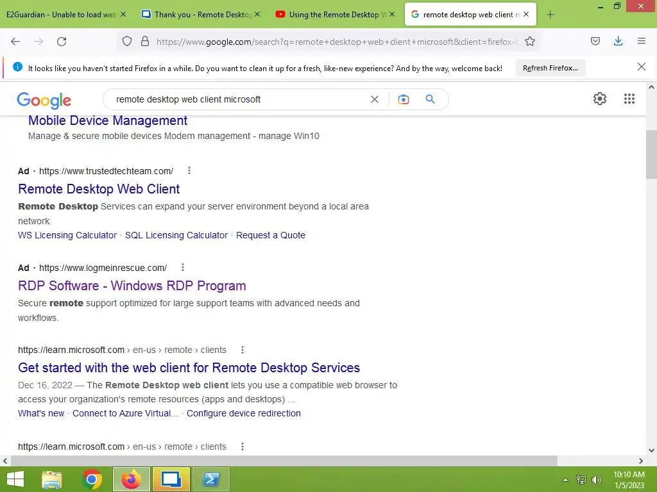Open network status tray icon
Viewport: 657px width, 492px height.
(x=581, y=480)
